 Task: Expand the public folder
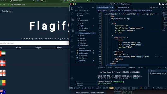81,16
